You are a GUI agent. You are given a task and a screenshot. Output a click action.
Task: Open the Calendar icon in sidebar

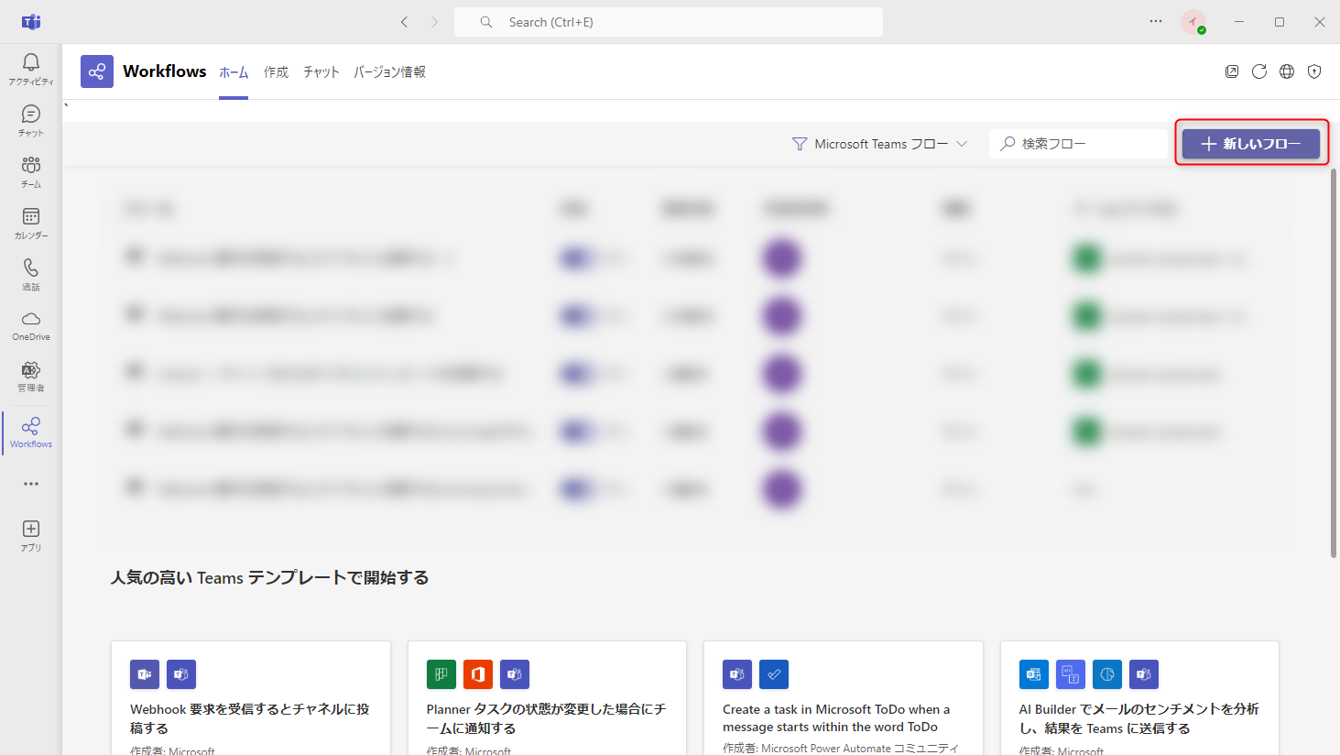31,223
